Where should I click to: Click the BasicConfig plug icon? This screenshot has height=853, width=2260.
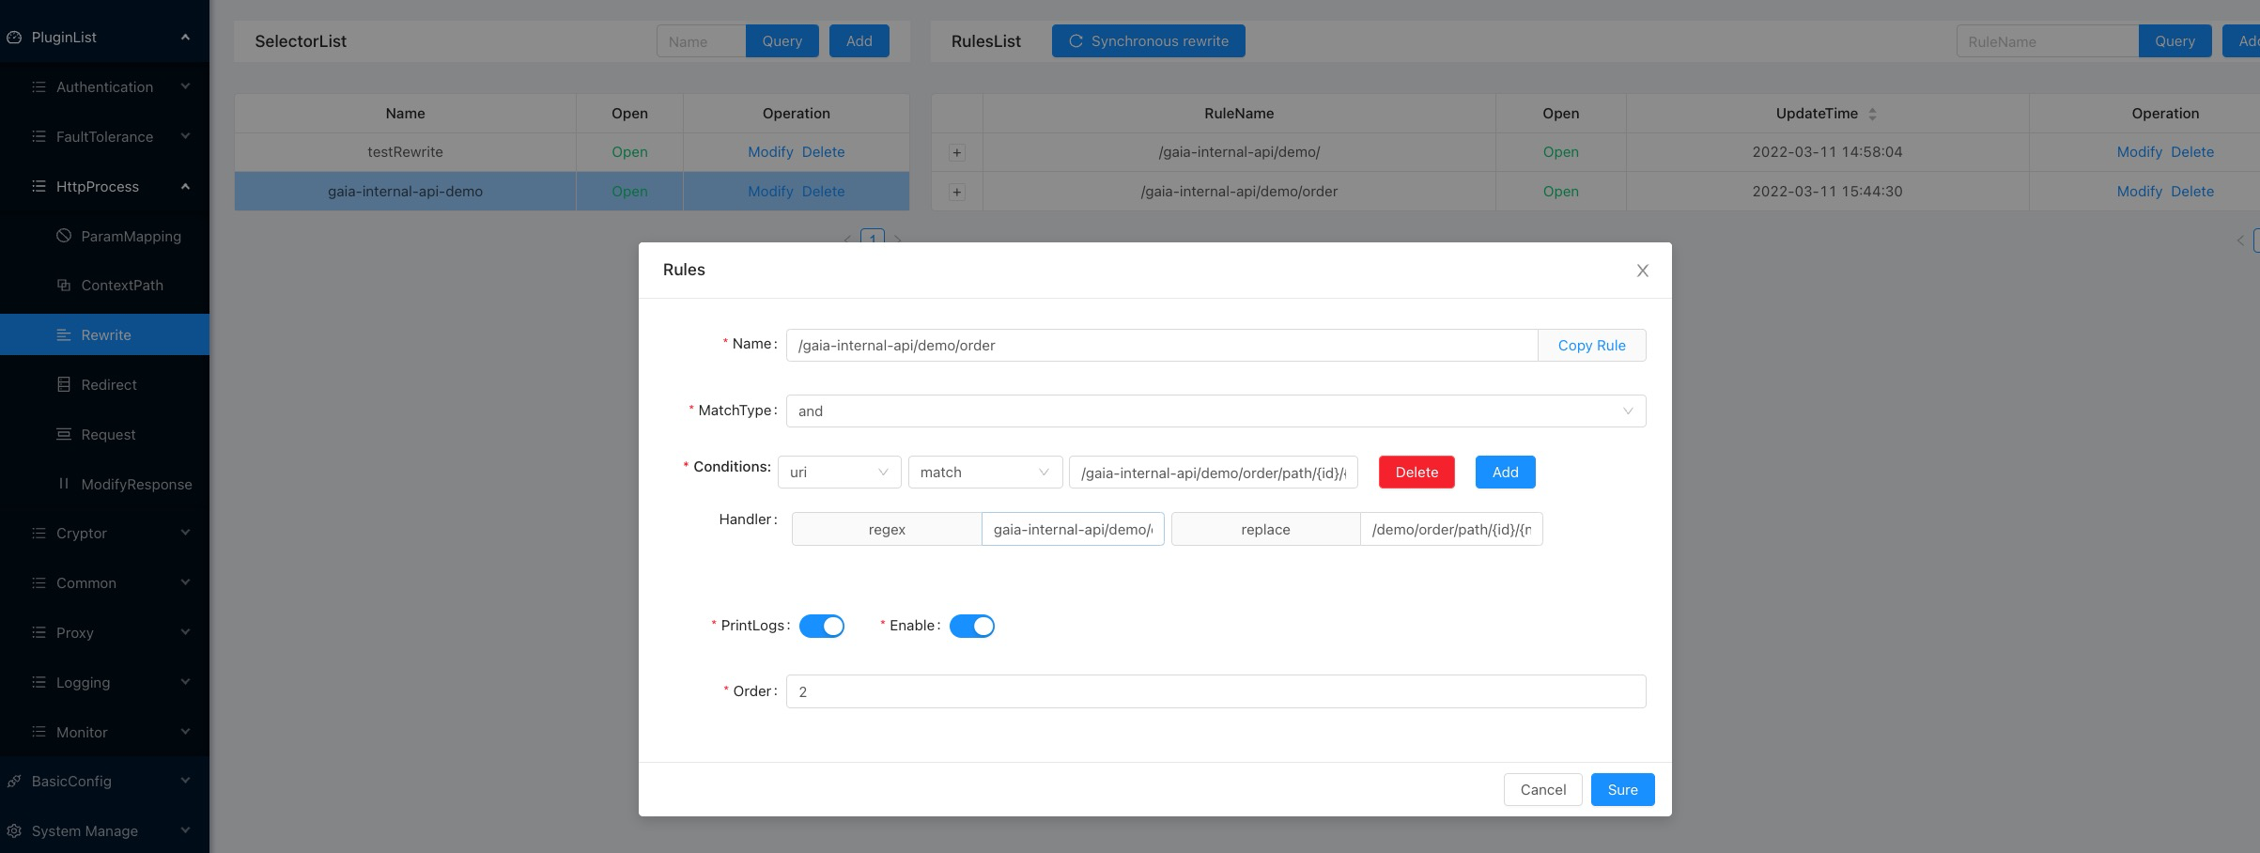[x=14, y=780]
